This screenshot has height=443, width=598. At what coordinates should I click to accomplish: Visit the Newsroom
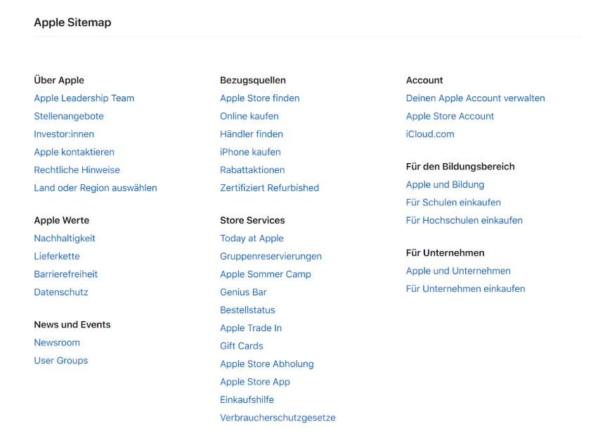click(57, 342)
